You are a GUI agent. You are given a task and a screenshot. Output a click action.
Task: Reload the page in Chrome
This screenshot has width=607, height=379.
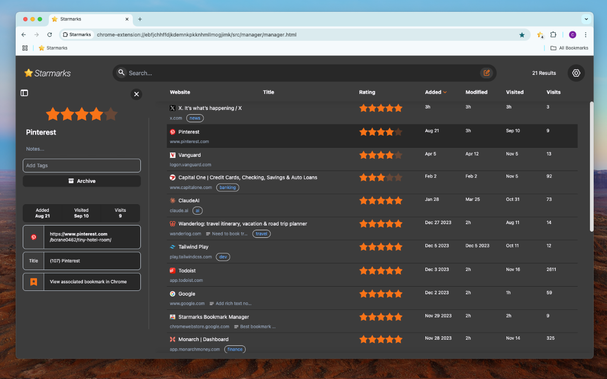tap(49, 35)
